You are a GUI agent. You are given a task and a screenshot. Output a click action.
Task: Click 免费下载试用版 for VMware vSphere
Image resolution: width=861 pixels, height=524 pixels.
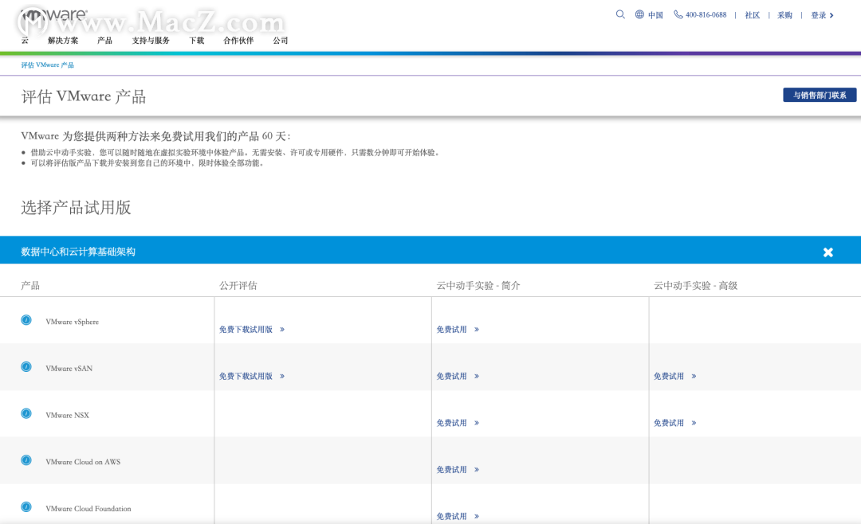coord(252,330)
